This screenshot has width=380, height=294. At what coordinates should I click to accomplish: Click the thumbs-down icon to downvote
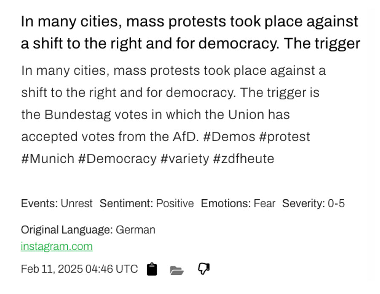204,269
